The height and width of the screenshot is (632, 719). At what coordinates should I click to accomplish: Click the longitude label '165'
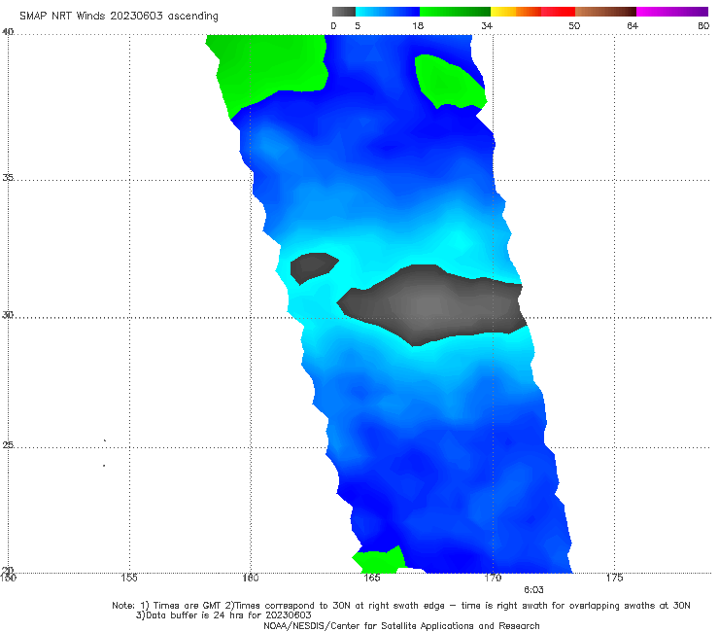click(x=372, y=578)
